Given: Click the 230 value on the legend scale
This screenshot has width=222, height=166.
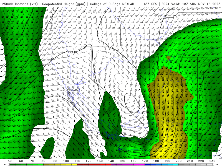Looking at the screenshot, I should click(x=212, y=161).
